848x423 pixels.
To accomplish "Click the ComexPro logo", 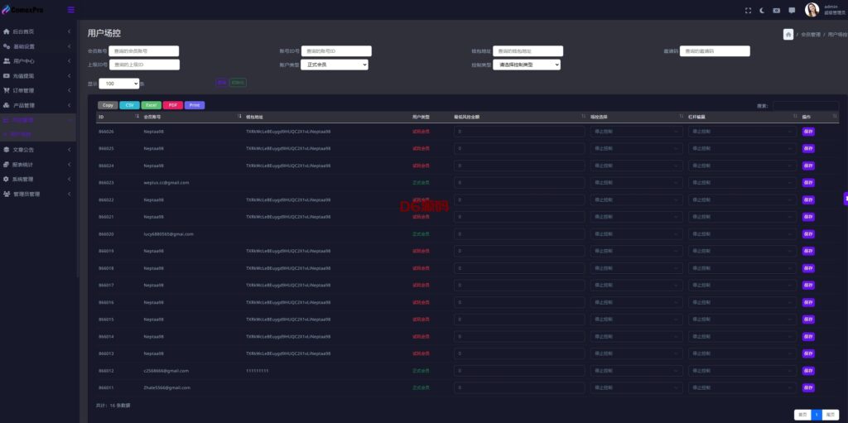I will (x=22, y=10).
